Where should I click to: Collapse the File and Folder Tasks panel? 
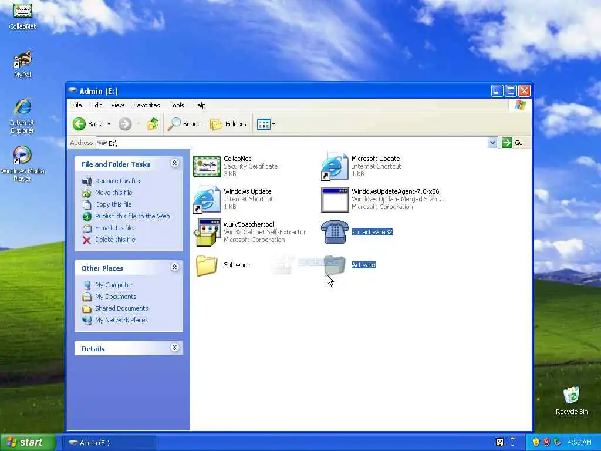[174, 163]
